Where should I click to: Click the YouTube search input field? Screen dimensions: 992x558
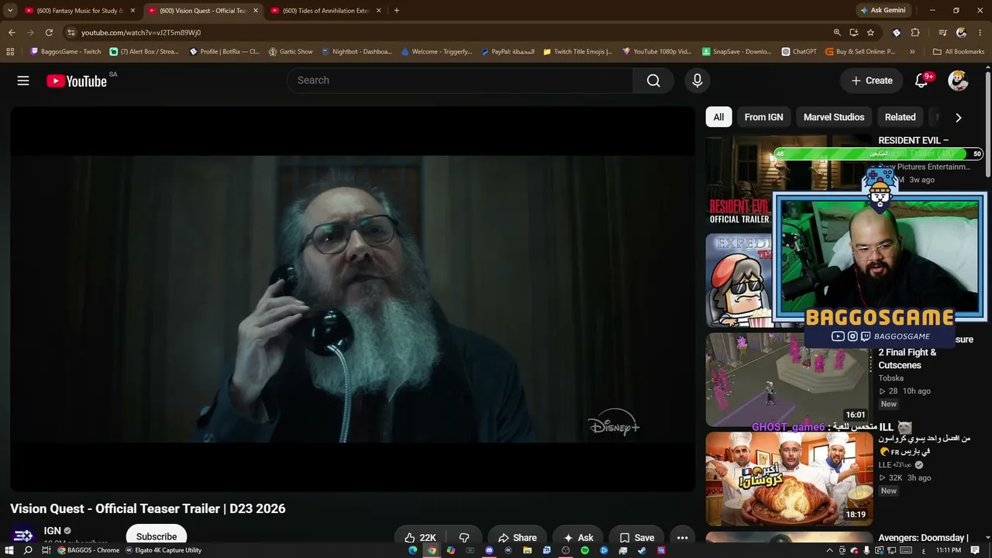(x=460, y=81)
